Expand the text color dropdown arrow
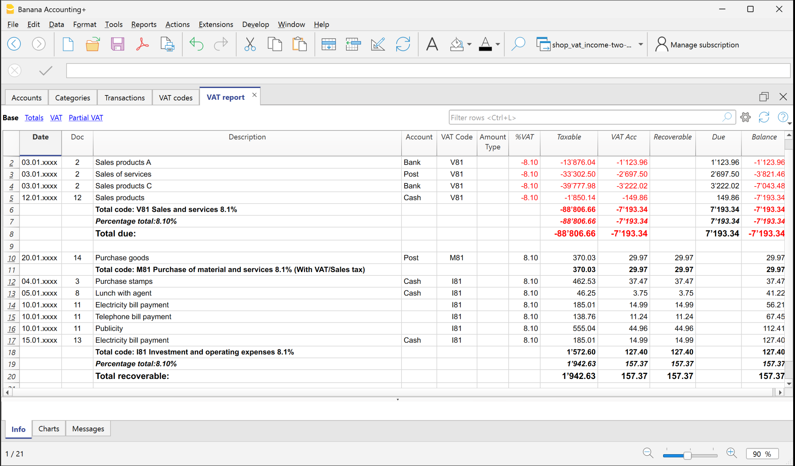This screenshot has width=795, height=466. click(498, 44)
